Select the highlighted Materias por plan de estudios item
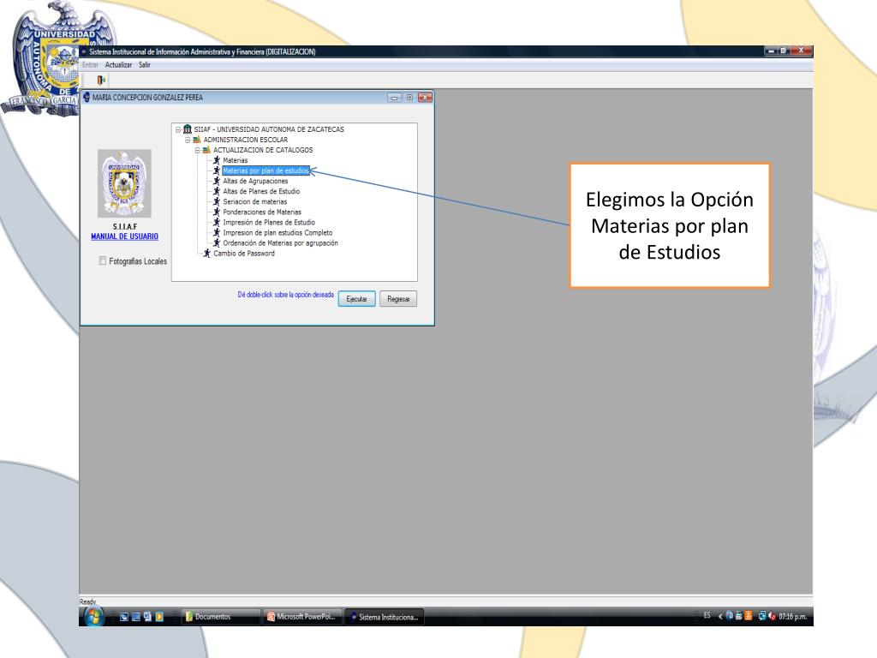Screen dimensions: 877x658 (x=265, y=170)
